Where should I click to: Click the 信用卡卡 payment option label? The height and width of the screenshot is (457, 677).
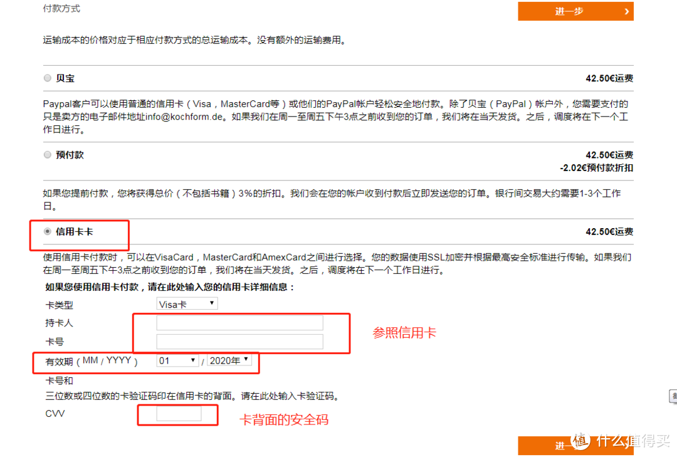pyautogui.click(x=74, y=231)
